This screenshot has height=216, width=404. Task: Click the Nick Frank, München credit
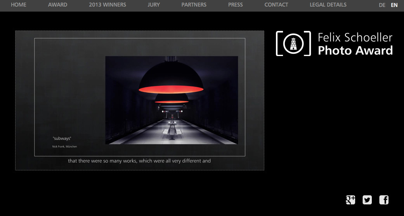[x=64, y=147]
